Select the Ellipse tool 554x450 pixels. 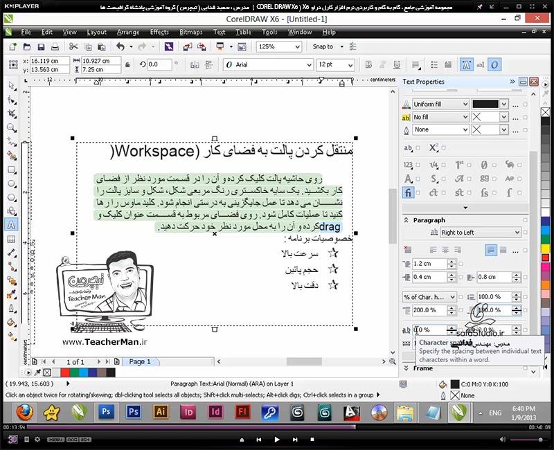coord(12,183)
